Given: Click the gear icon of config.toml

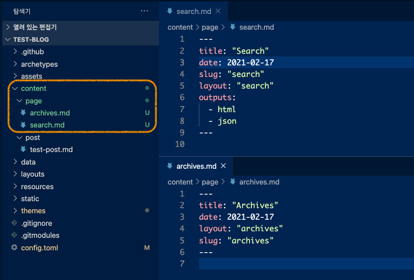Looking at the screenshot, I should point(14,248).
